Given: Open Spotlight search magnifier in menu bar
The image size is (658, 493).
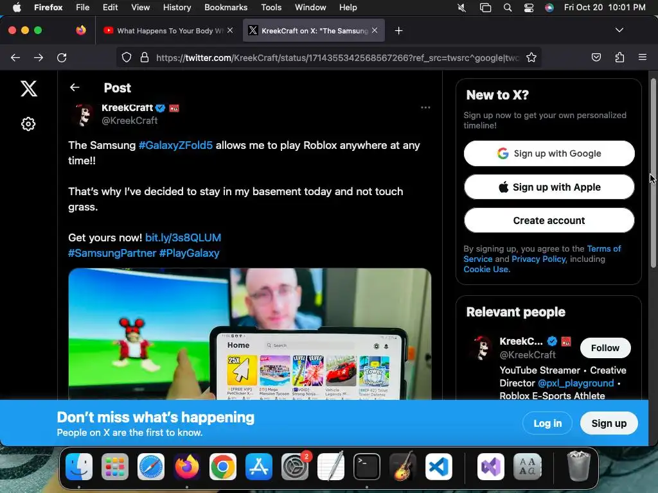Looking at the screenshot, I should coord(508,8).
